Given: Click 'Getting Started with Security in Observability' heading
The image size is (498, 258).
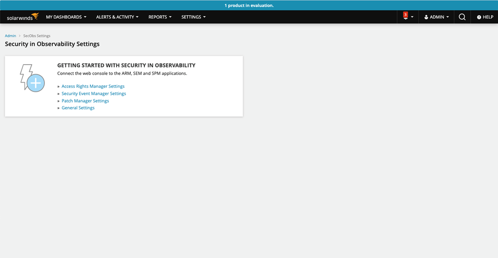Looking at the screenshot, I should click(x=126, y=66).
